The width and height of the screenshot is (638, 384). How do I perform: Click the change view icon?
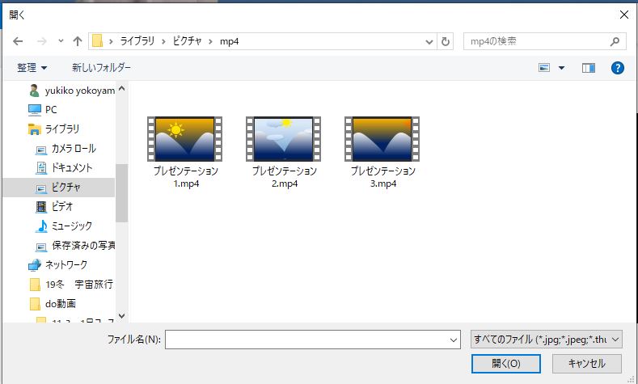544,68
